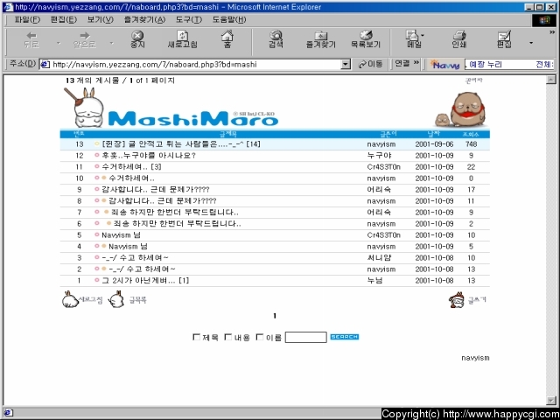Click the Internet Explorer title bar icon
The width and height of the screenshot is (560, 420).
click(x=8, y=7)
